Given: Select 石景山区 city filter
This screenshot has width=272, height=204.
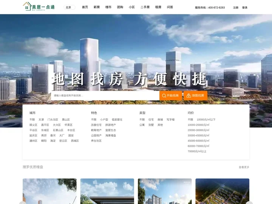Looking at the screenshot, I should (x=58, y=130).
